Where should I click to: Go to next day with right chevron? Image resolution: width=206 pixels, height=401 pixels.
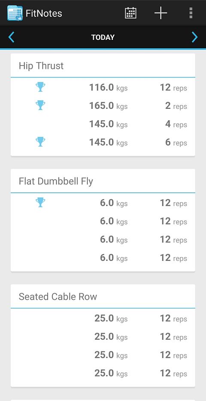(195, 37)
